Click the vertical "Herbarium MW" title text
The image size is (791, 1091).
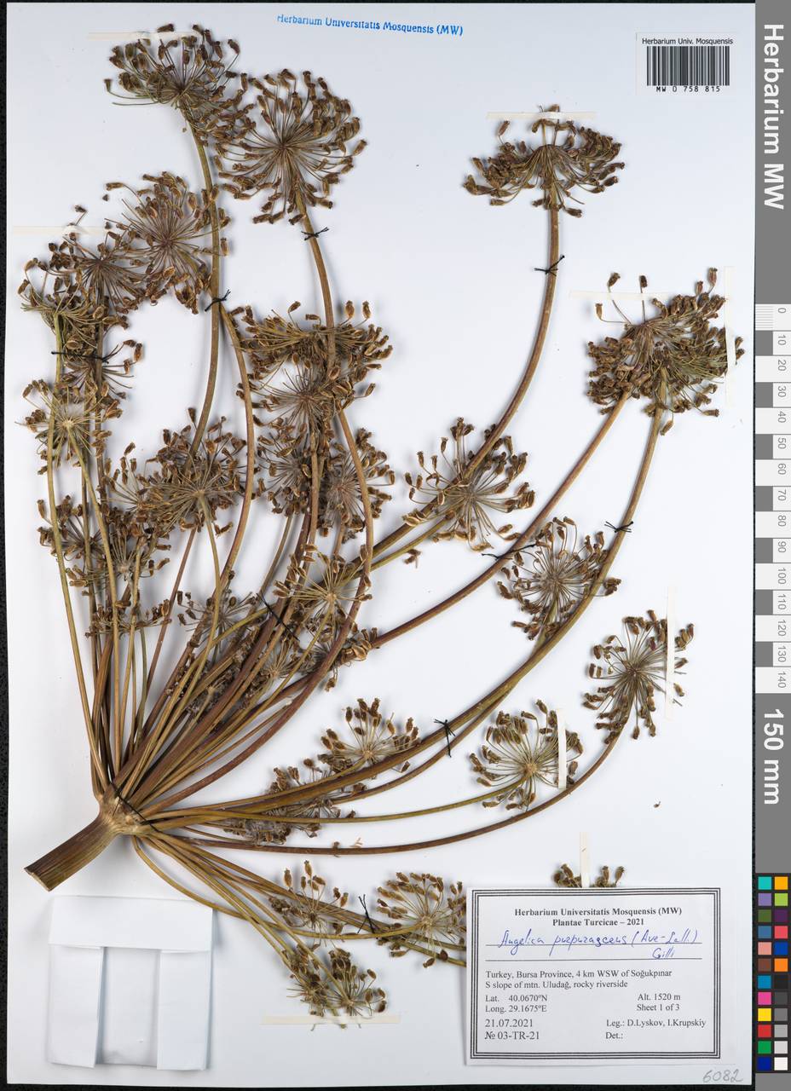pyautogui.click(x=773, y=115)
